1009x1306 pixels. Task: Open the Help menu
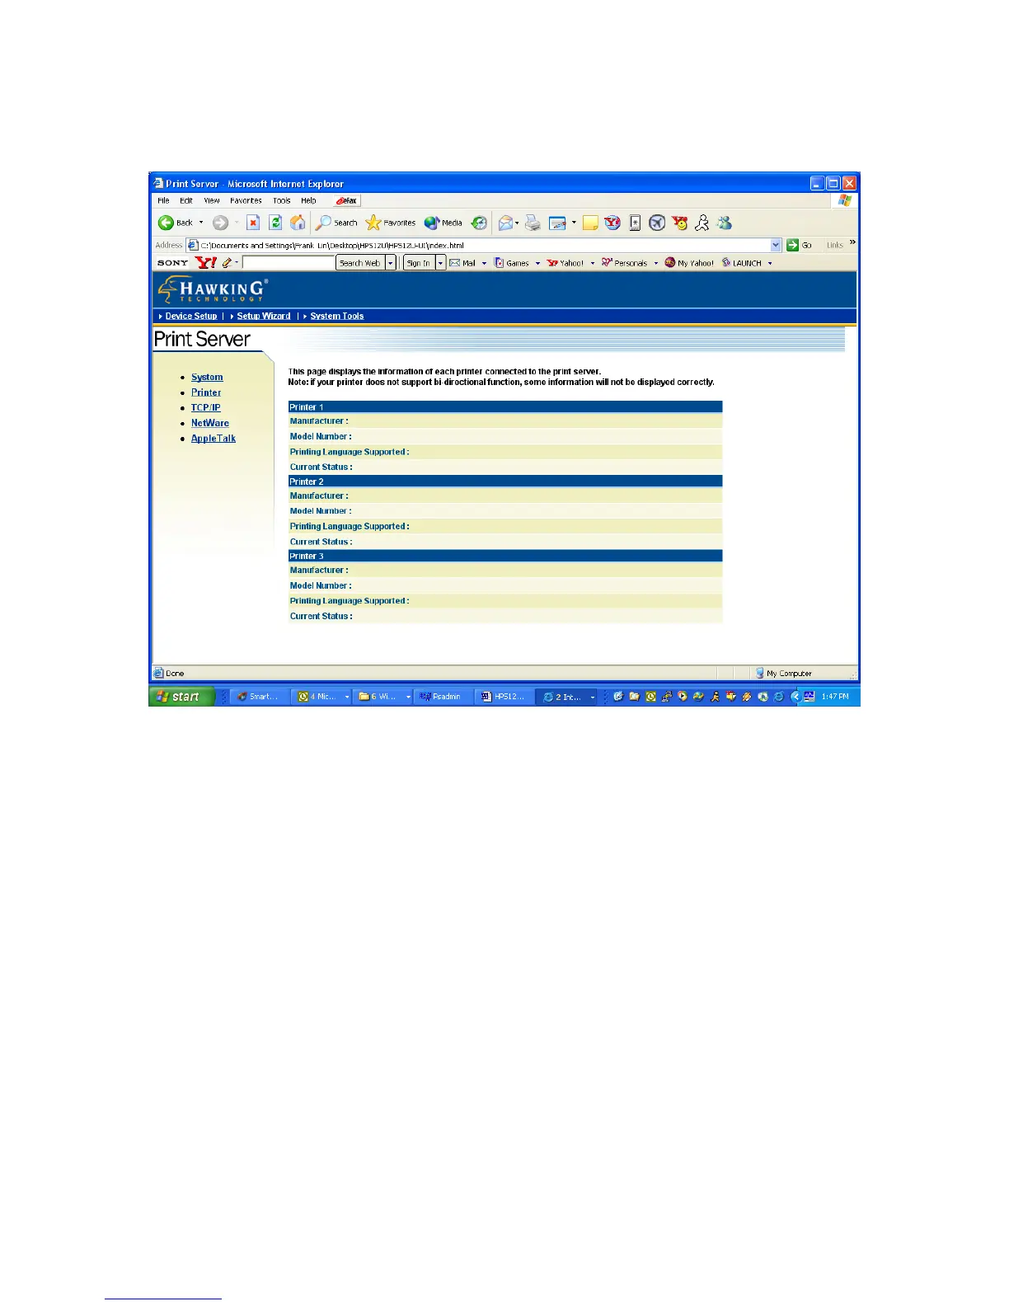[308, 200]
